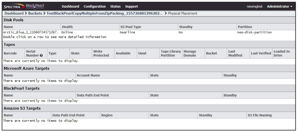Go to Dashboard breadcrumb link
The width and height of the screenshot is (299, 132).
pyautogui.click(x=14, y=13)
